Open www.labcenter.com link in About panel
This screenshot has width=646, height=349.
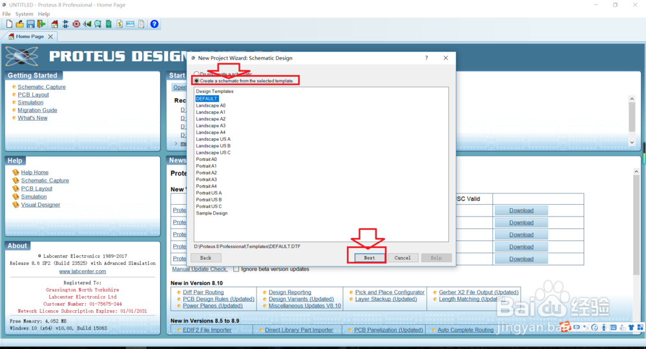click(83, 271)
